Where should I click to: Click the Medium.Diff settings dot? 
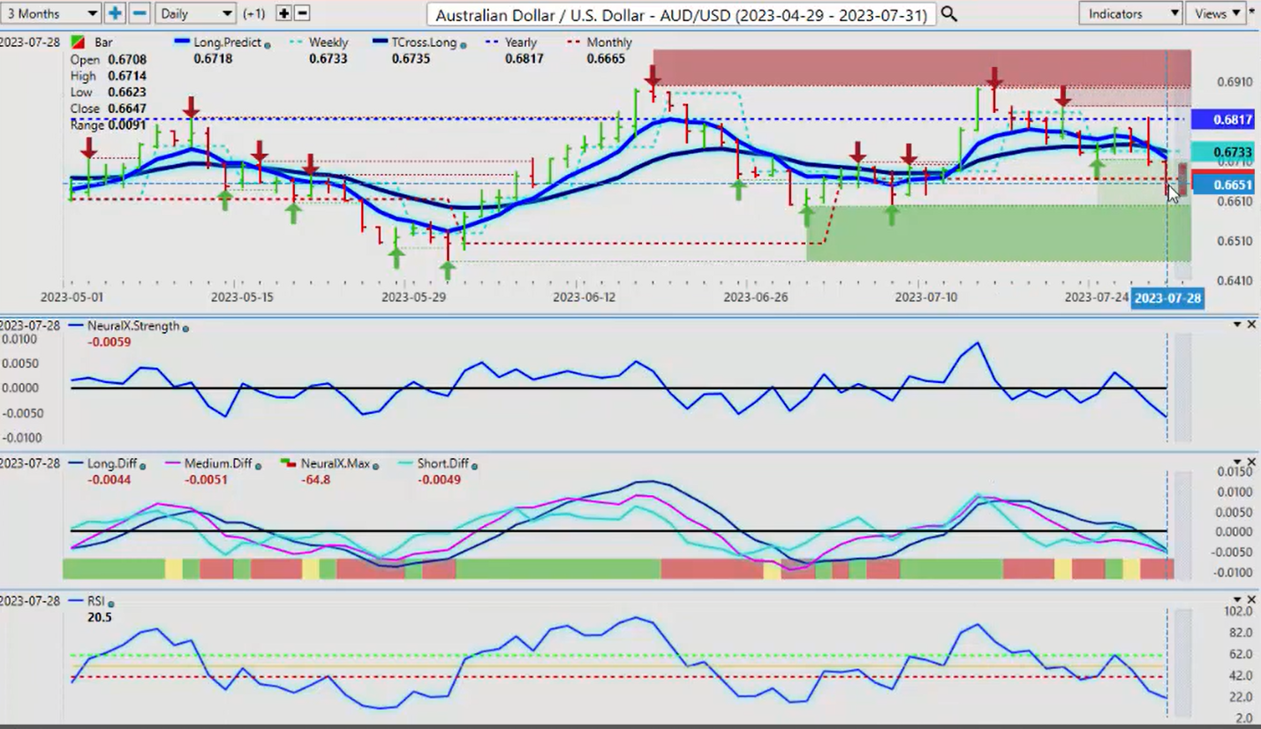click(259, 464)
